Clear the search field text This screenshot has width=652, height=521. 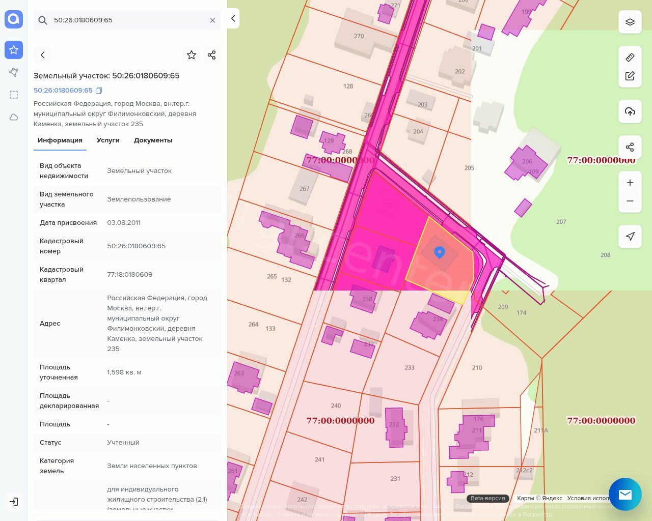point(212,20)
